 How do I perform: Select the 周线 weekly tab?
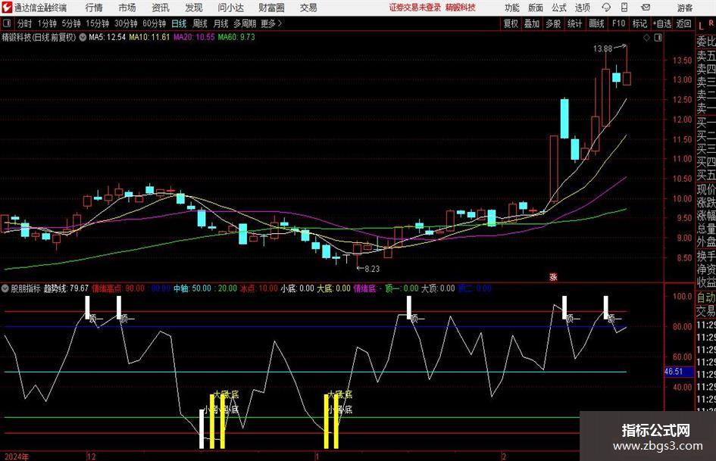(200, 23)
